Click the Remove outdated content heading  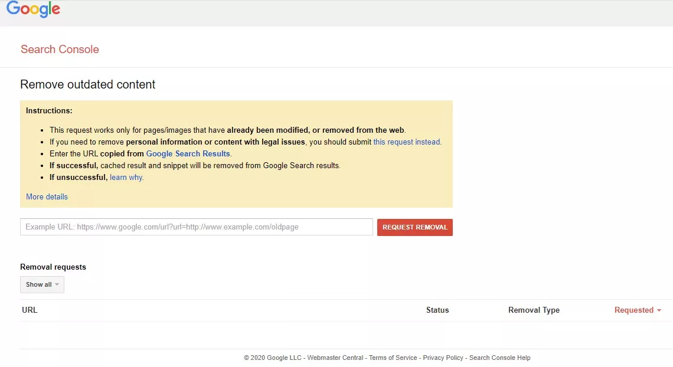point(87,84)
